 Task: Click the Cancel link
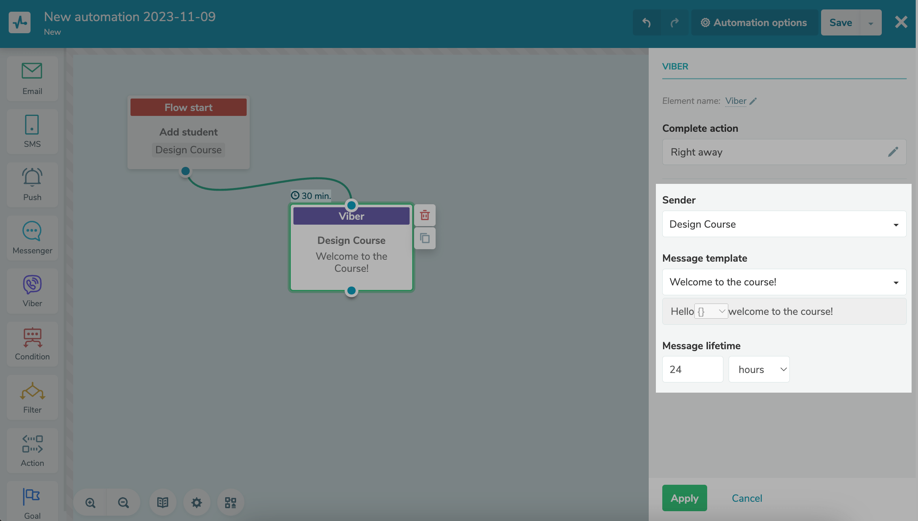(747, 498)
